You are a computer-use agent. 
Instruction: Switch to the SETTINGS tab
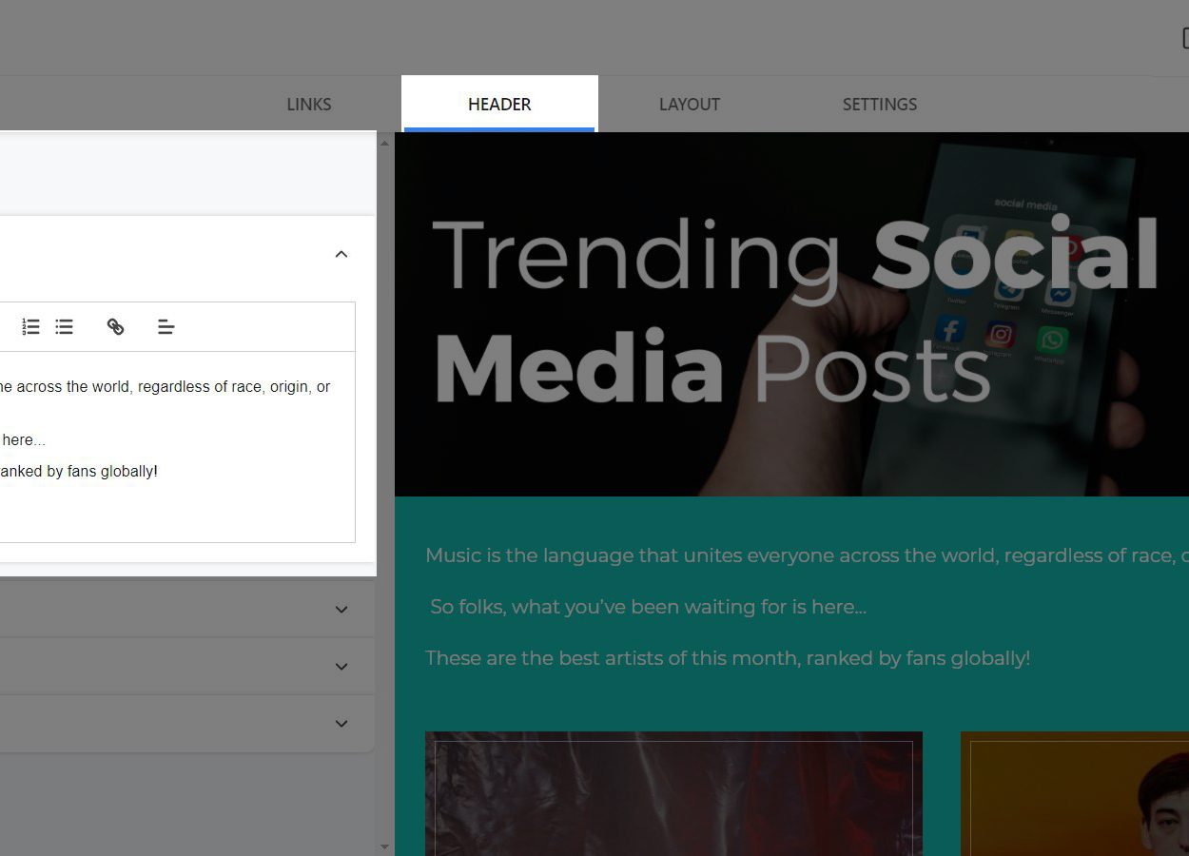[x=879, y=105]
